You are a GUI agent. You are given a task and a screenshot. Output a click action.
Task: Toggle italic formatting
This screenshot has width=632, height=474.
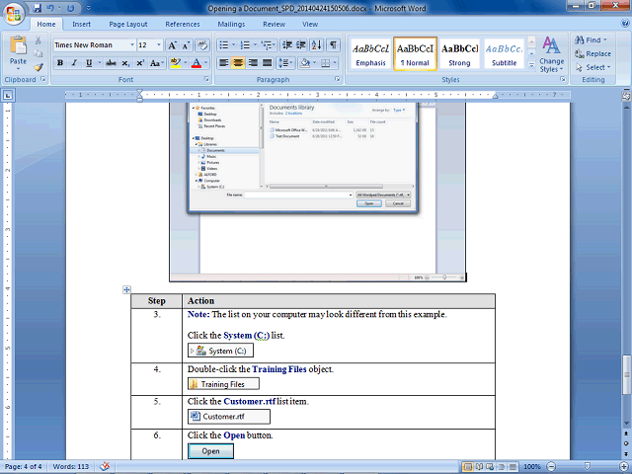tap(74, 63)
